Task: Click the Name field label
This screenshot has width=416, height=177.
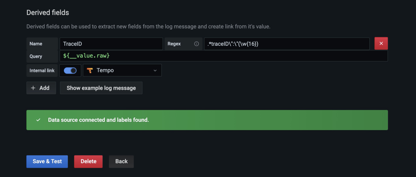Action: [36, 44]
